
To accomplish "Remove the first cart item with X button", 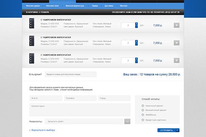I will tap(177, 25).
